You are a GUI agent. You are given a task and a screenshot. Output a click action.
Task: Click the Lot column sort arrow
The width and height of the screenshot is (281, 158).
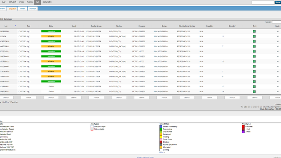point(16,26)
